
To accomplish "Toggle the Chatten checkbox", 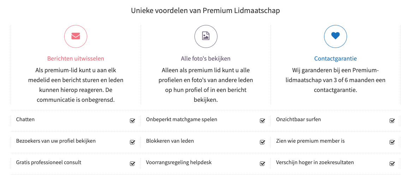I will [132, 120].
